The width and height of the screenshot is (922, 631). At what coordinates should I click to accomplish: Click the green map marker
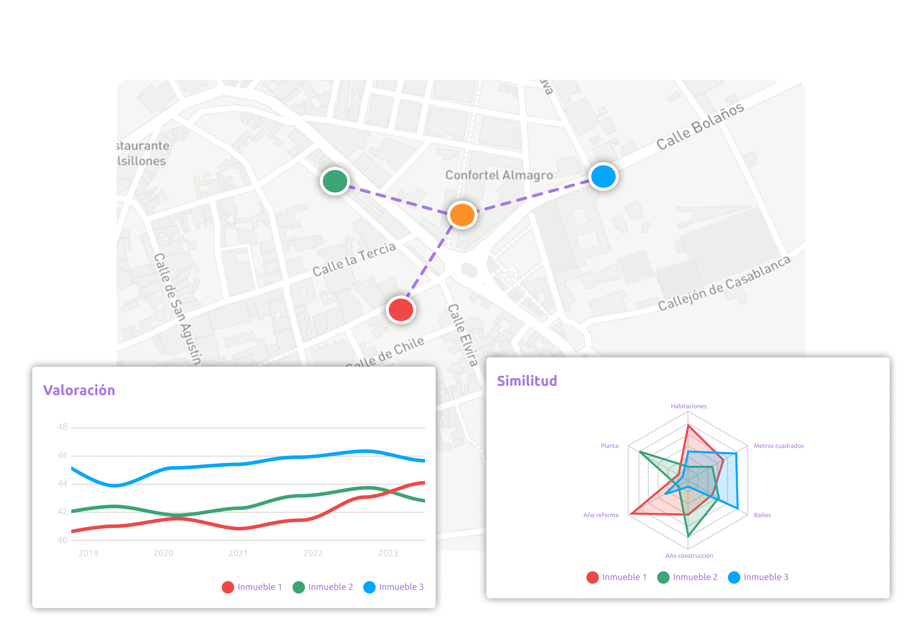(x=335, y=181)
